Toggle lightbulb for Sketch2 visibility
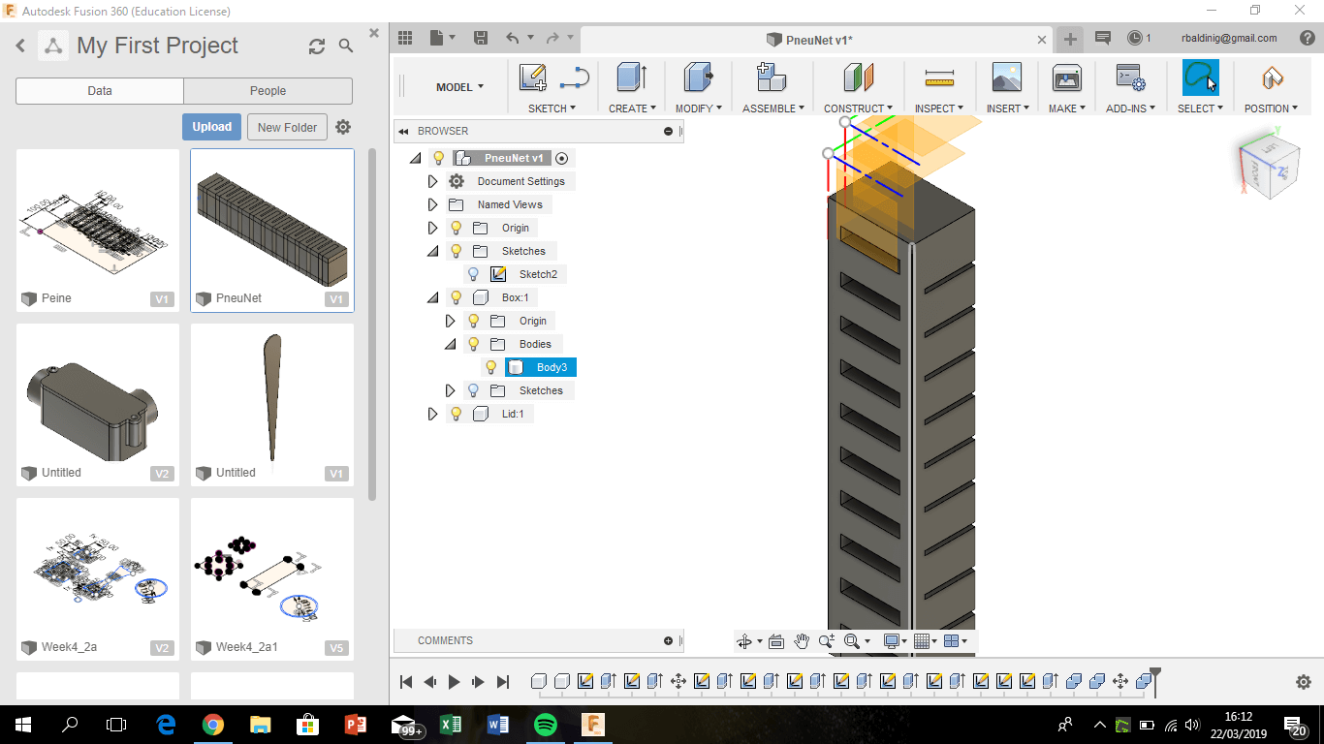This screenshot has width=1324, height=744. [474, 274]
